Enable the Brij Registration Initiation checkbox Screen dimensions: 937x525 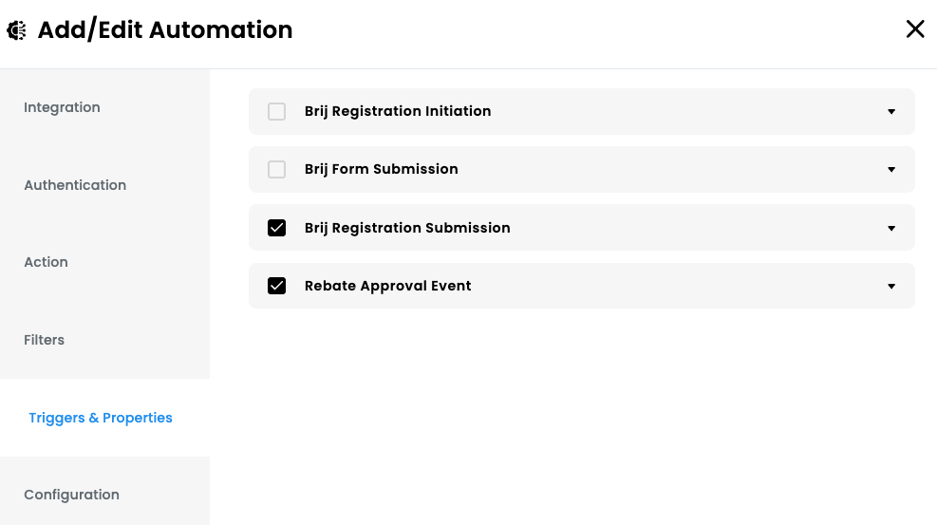(x=276, y=112)
